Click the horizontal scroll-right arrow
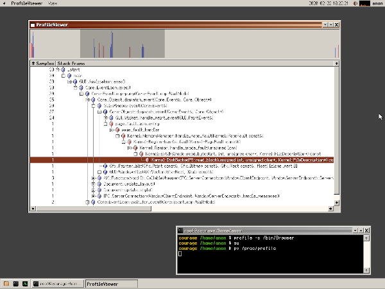 coord(330,209)
